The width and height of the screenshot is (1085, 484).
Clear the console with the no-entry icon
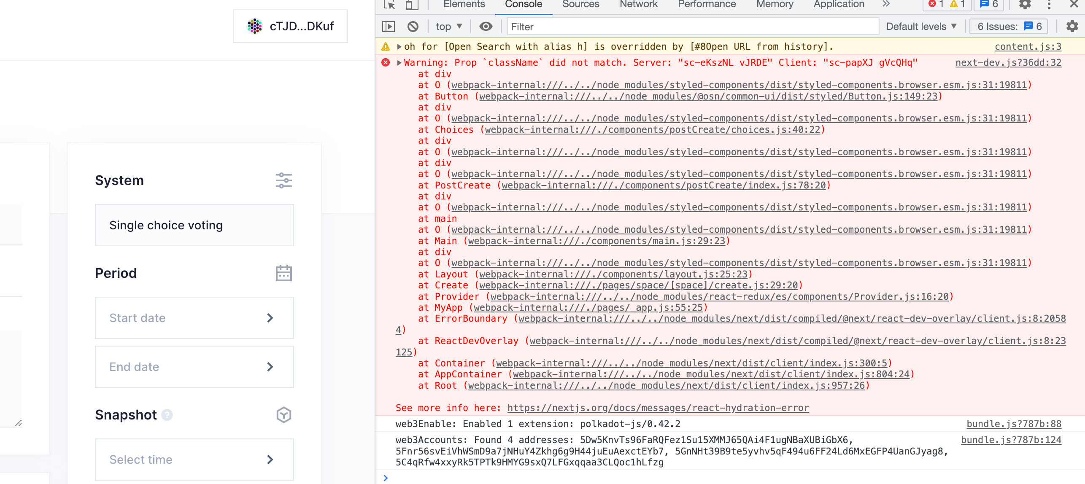[413, 26]
